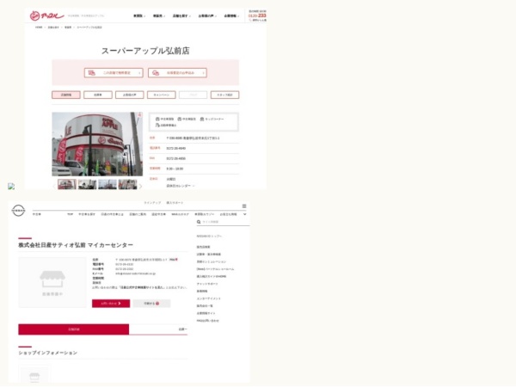Screen dimensions: 516x387
Task: Expand the 店休日カレンダー link
Action: point(181,186)
